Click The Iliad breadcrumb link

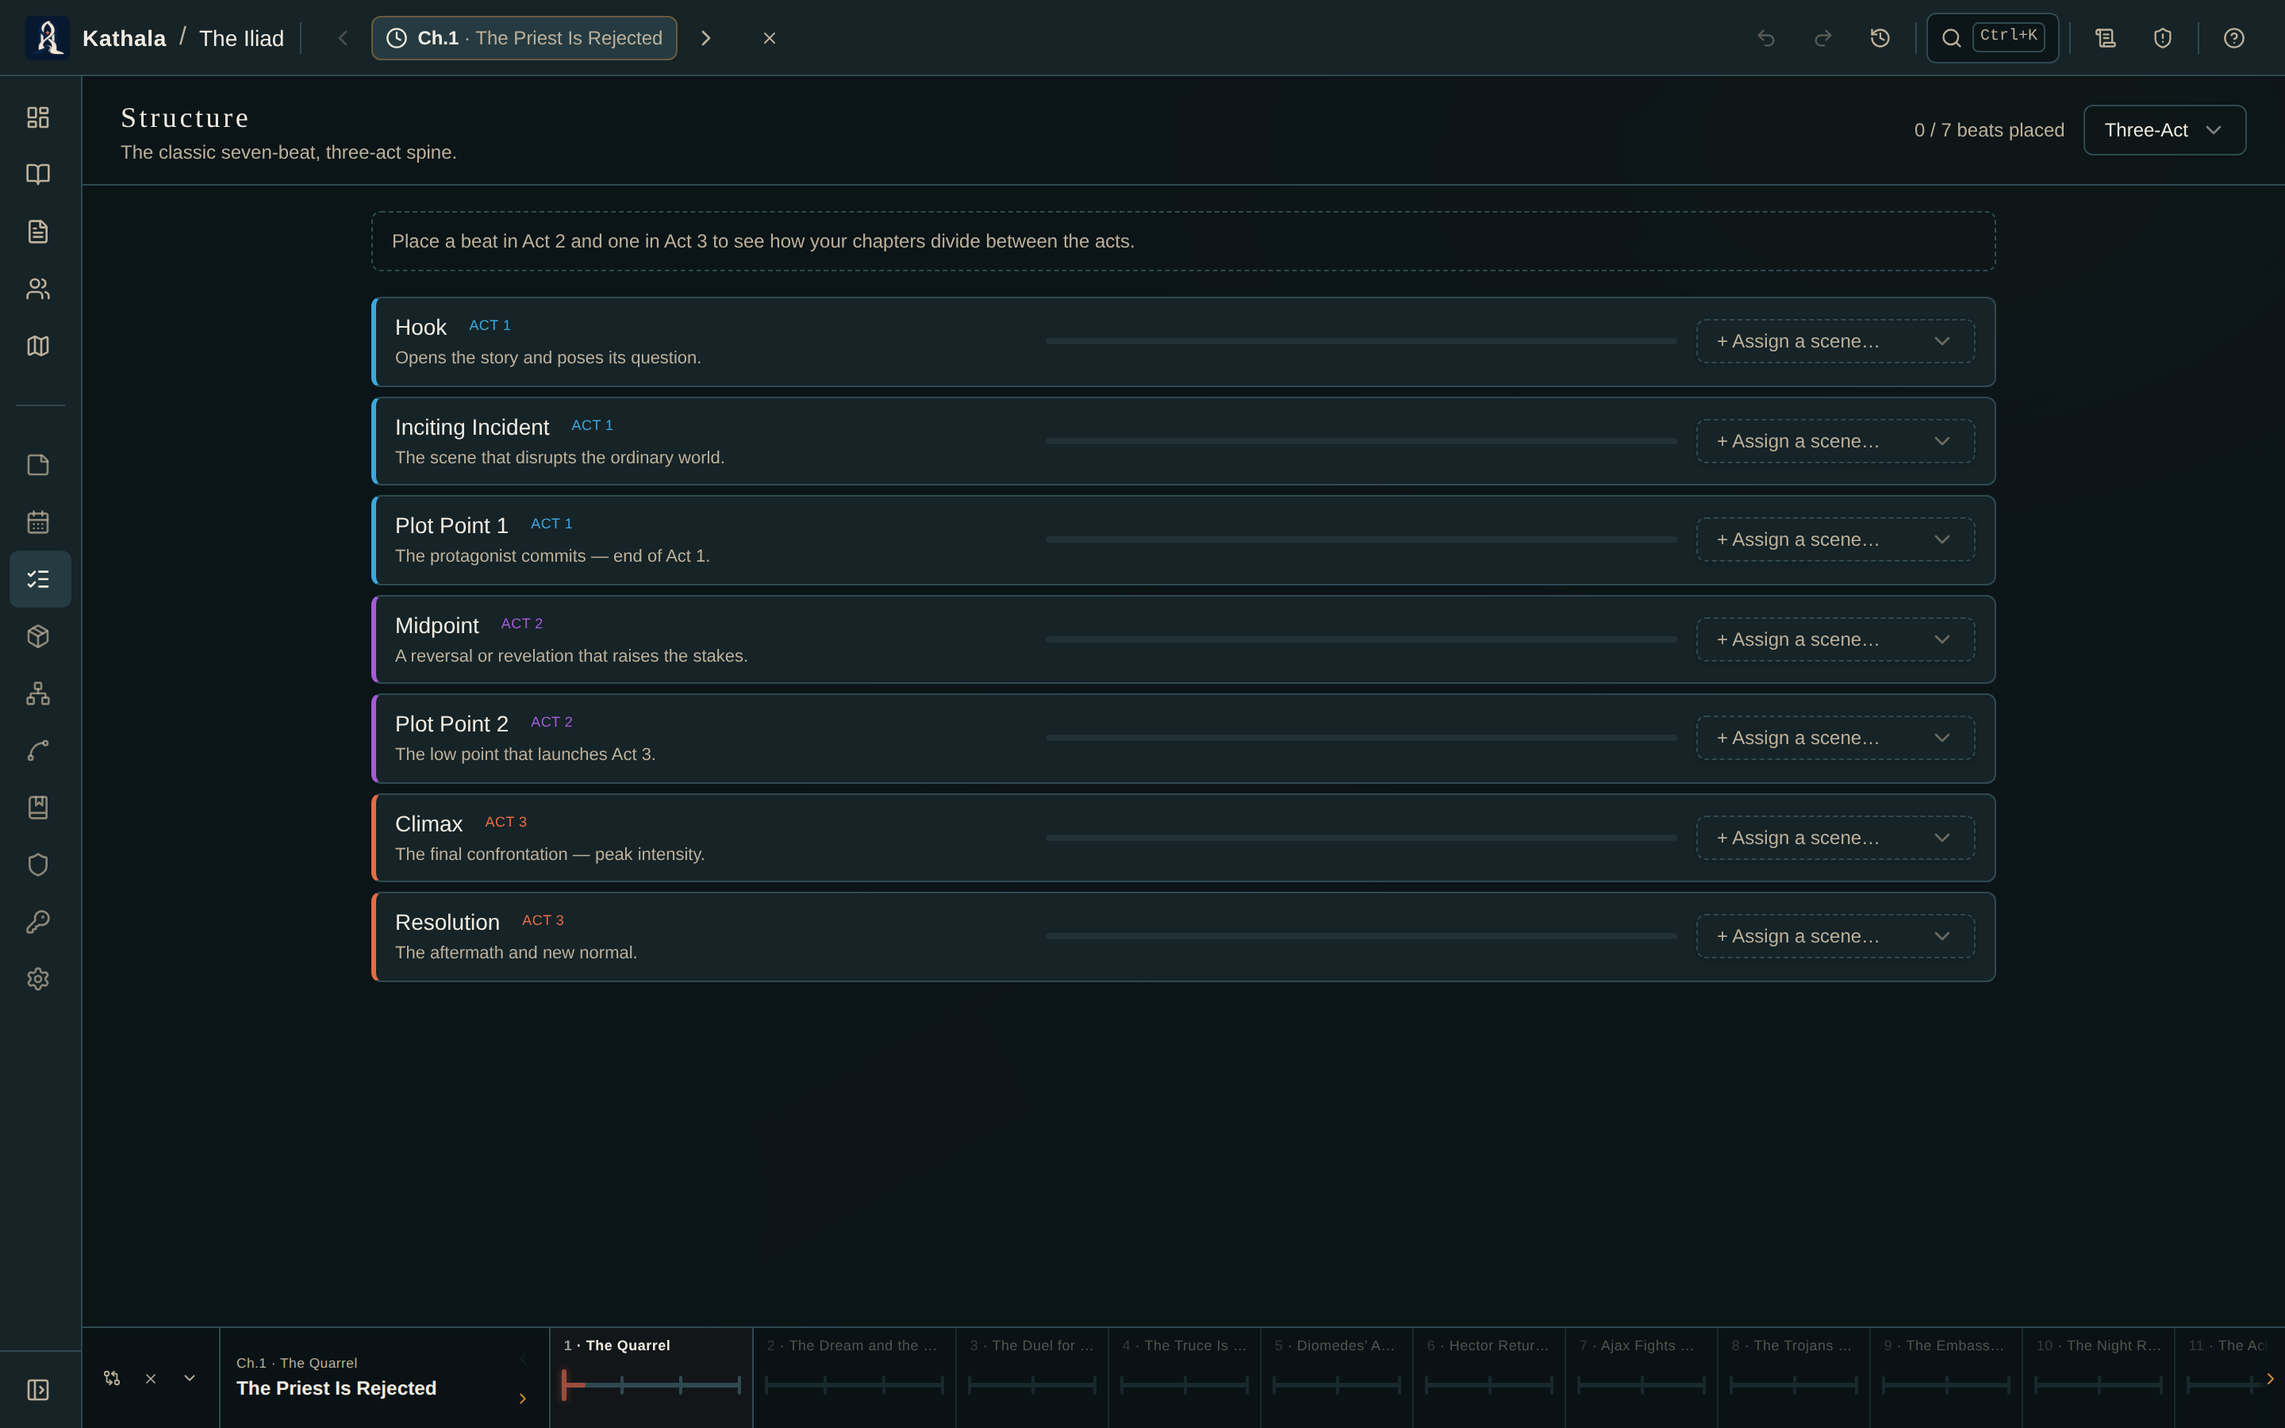pyautogui.click(x=240, y=38)
